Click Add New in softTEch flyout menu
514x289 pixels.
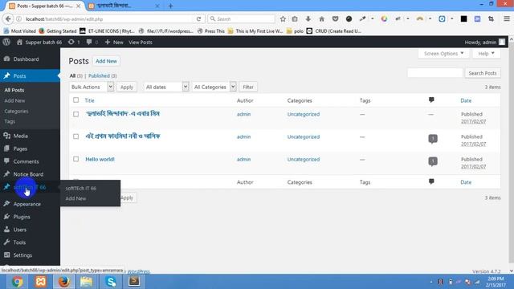(x=75, y=198)
